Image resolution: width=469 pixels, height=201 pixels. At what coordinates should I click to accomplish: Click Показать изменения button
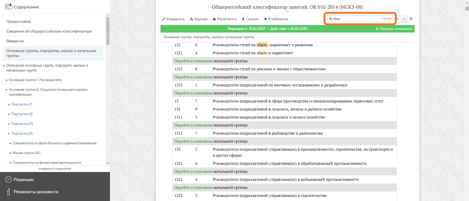click(x=394, y=29)
